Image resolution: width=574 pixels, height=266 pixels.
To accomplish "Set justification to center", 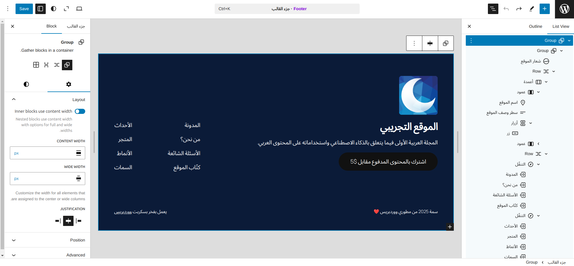I will (68, 221).
